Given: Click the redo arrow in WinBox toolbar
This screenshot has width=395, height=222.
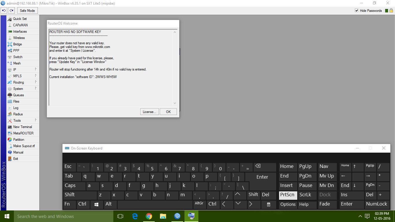Looking at the screenshot, I should tap(11, 11).
